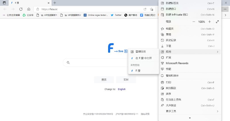This screenshot has height=121, width=230.
Task: Click 在 F 搜 中打开 submenu item
Action: pyautogui.click(x=143, y=58)
